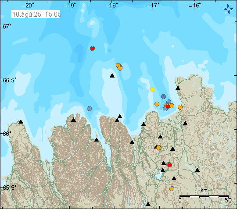Click the orange dot left of the offshore cluster
237x209 pixels.
pos(157,104)
